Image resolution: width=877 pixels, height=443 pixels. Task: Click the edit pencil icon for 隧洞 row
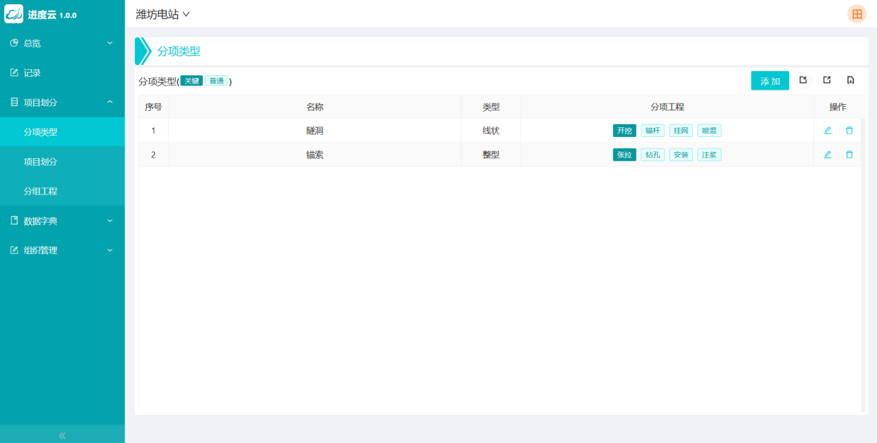(827, 130)
